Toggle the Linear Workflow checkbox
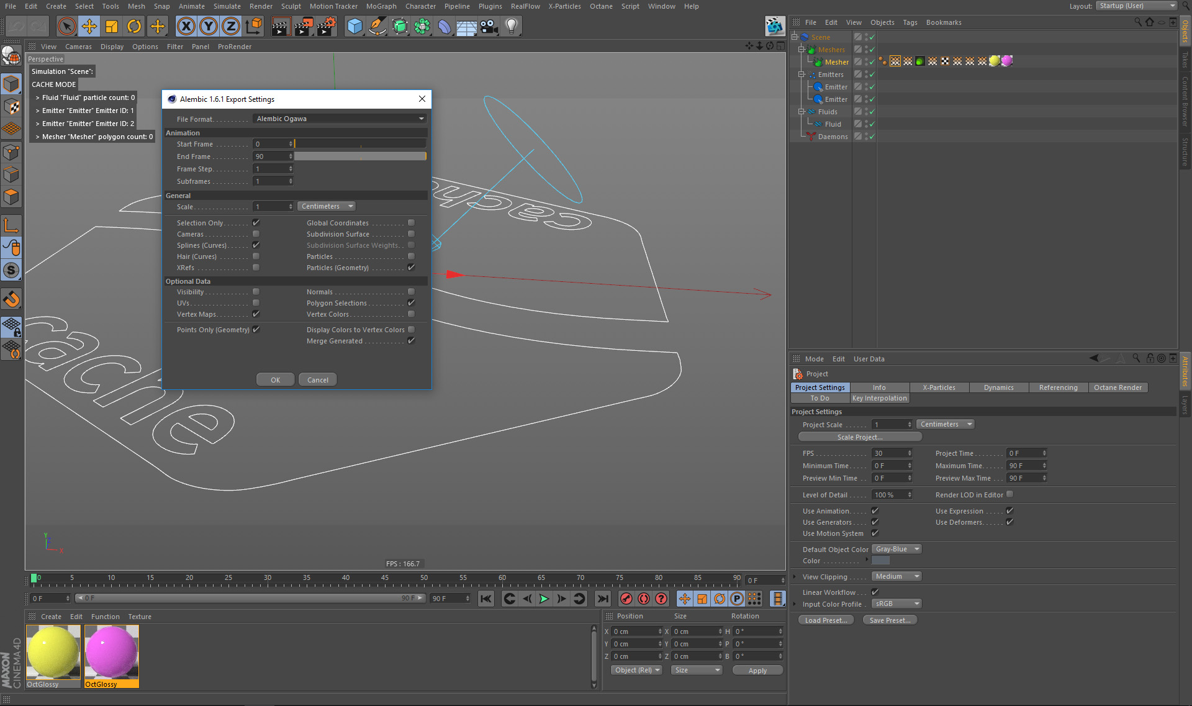The width and height of the screenshot is (1192, 706). coord(875,592)
